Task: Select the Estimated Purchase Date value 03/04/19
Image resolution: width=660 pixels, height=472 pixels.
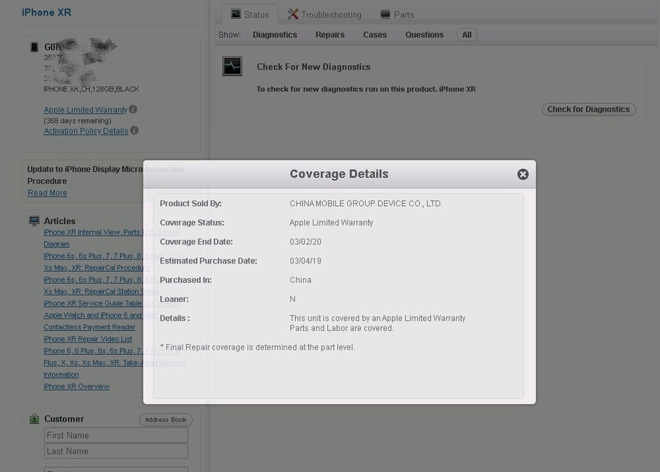Action: (305, 260)
